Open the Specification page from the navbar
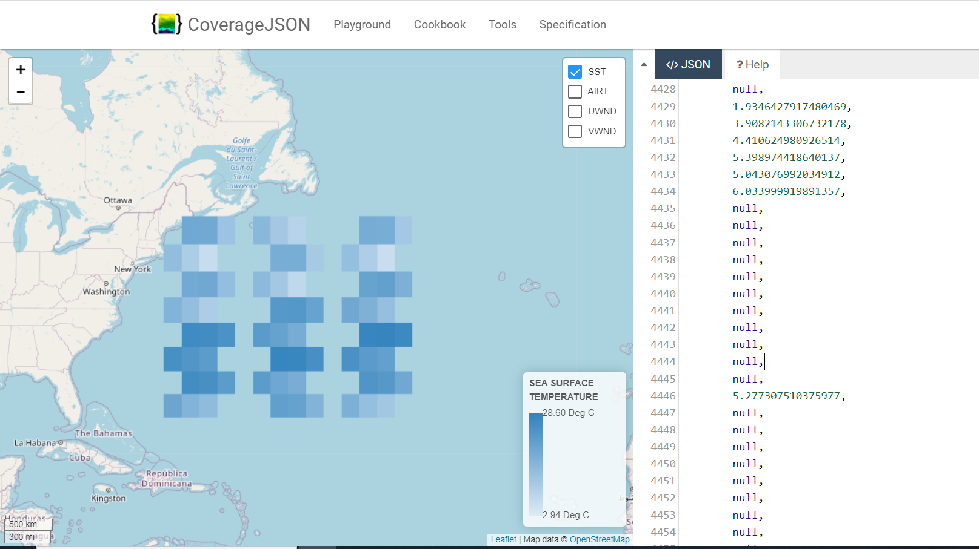The image size is (979, 549). [x=572, y=24]
